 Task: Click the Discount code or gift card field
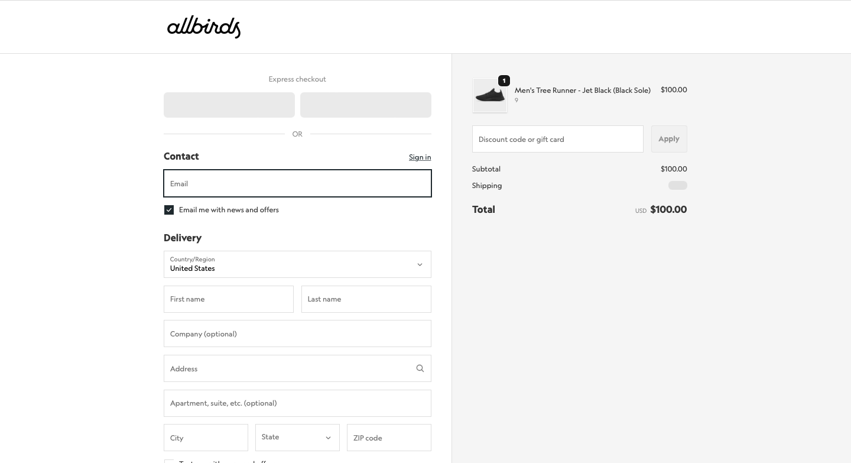pyautogui.click(x=557, y=139)
